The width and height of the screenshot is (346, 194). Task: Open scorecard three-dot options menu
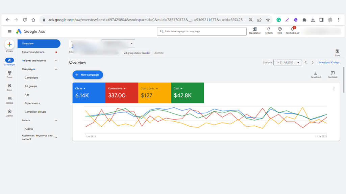pos(334,89)
